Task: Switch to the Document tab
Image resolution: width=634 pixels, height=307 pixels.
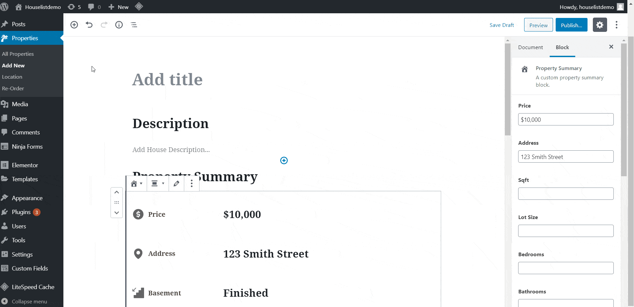Action: pyautogui.click(x=530, y=47)
